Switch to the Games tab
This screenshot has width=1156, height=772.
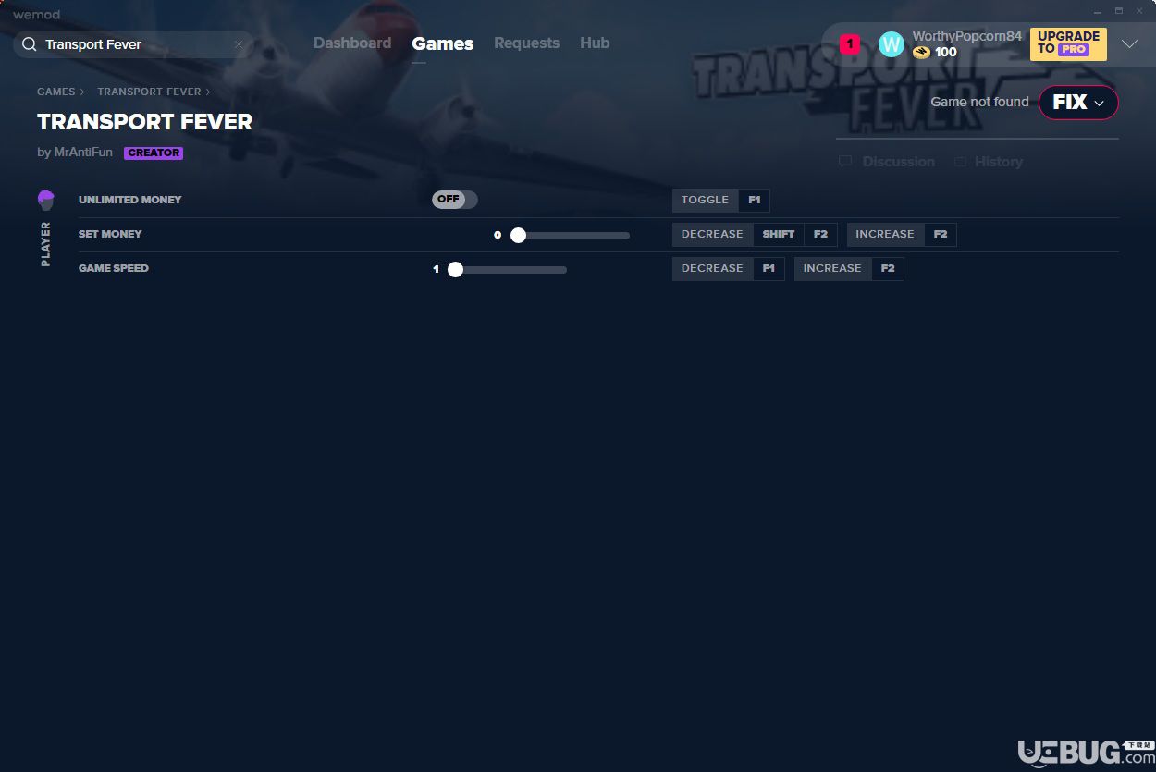(x=443, y=43)
